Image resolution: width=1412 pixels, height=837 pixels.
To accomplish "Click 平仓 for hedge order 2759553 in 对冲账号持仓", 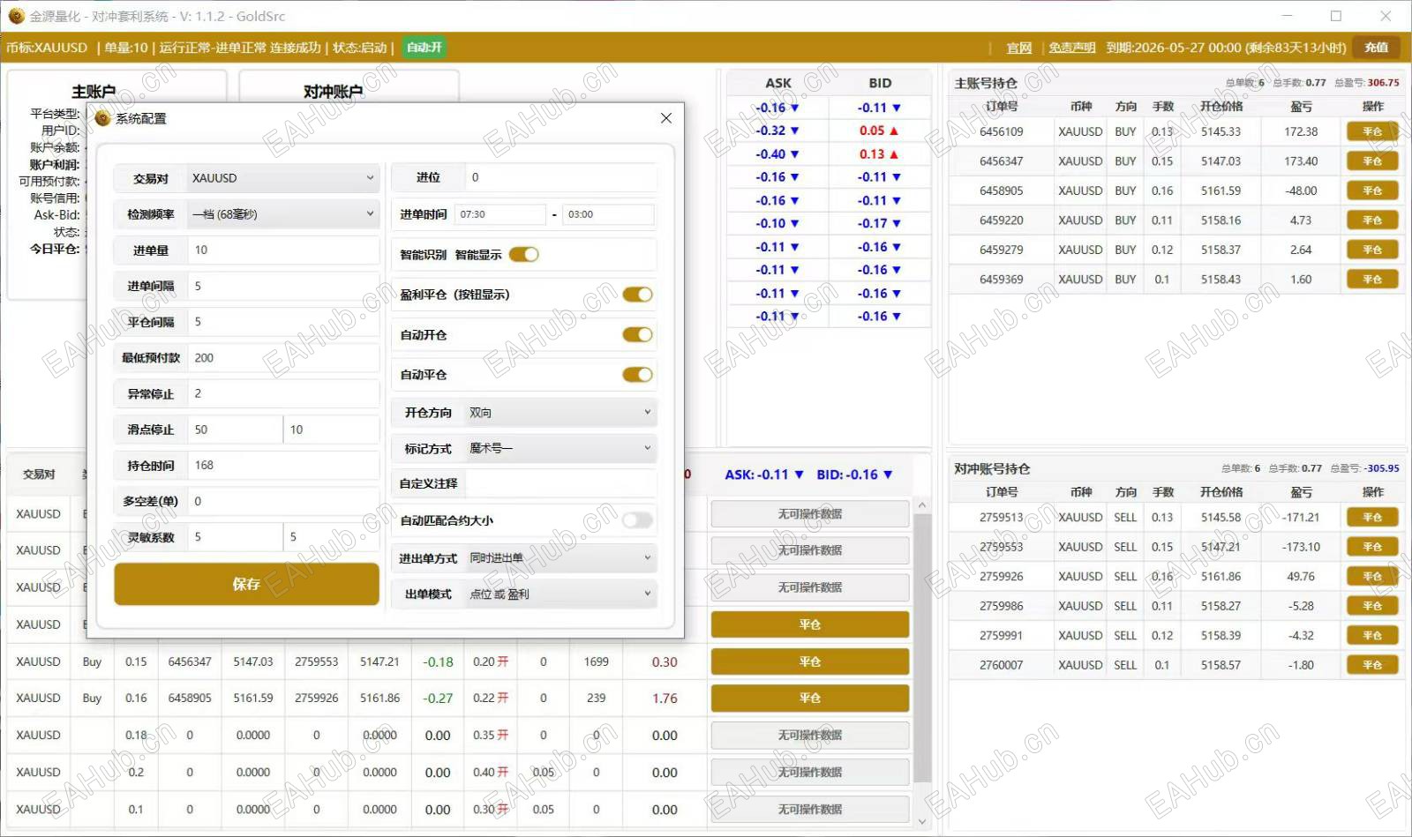I will click(x=1372, y=547).
